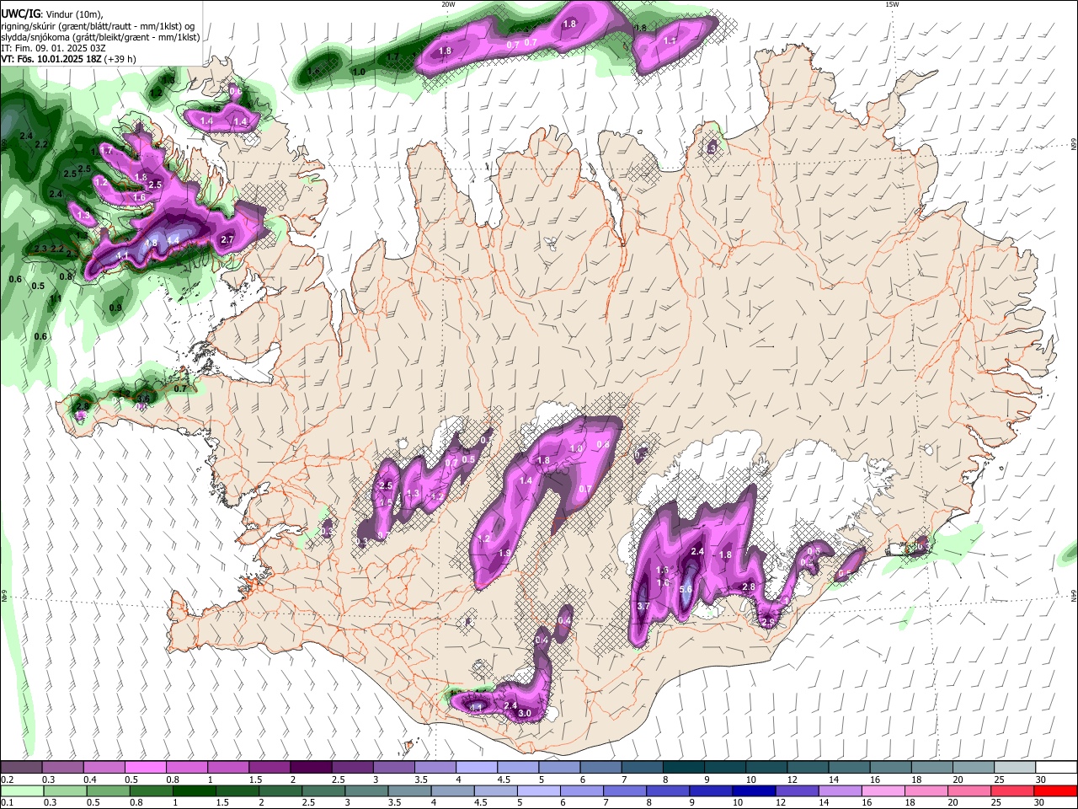Screen dimensions: 1078x809
Task: Select the bright red swatch after 30
Action: point(1055,790)
